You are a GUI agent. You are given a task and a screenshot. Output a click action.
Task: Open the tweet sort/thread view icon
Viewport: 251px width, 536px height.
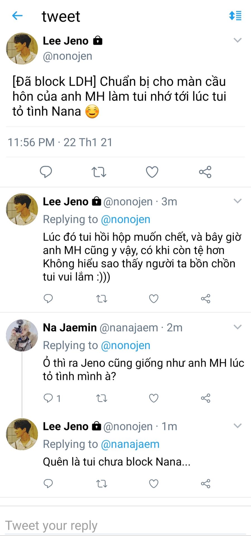pyautogui.click(x=235, y=16)
